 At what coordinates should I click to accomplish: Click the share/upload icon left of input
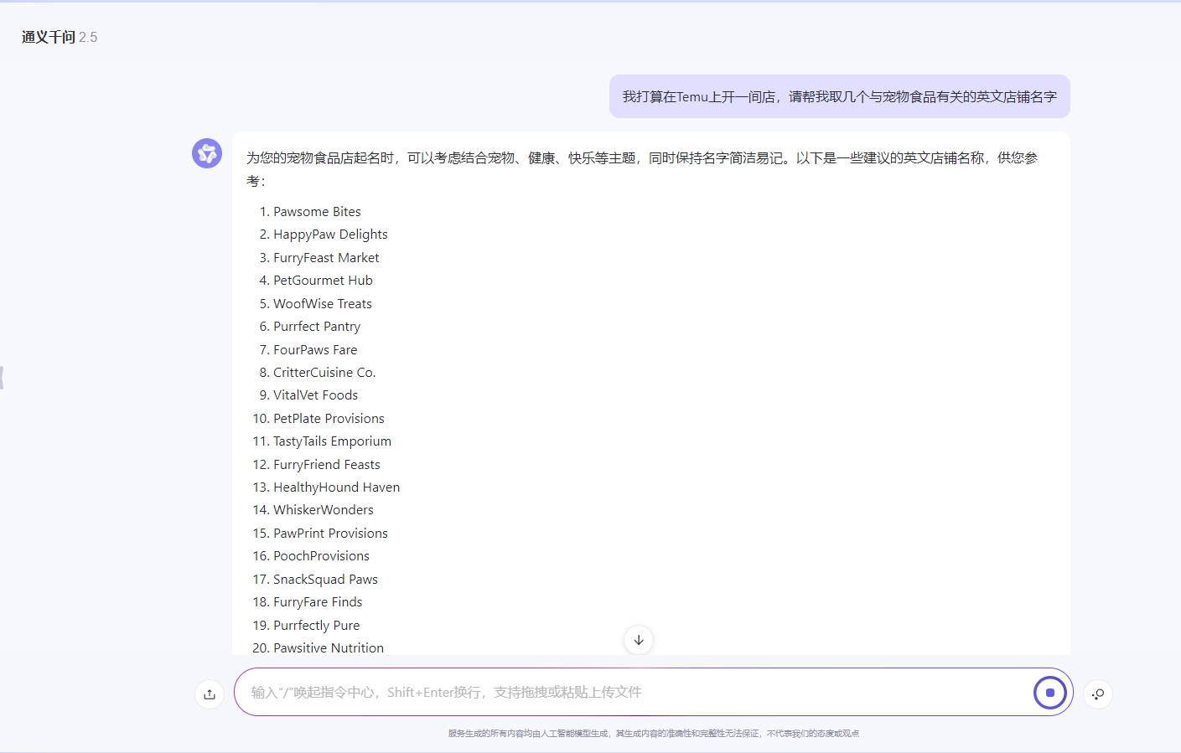click(210, 694)
